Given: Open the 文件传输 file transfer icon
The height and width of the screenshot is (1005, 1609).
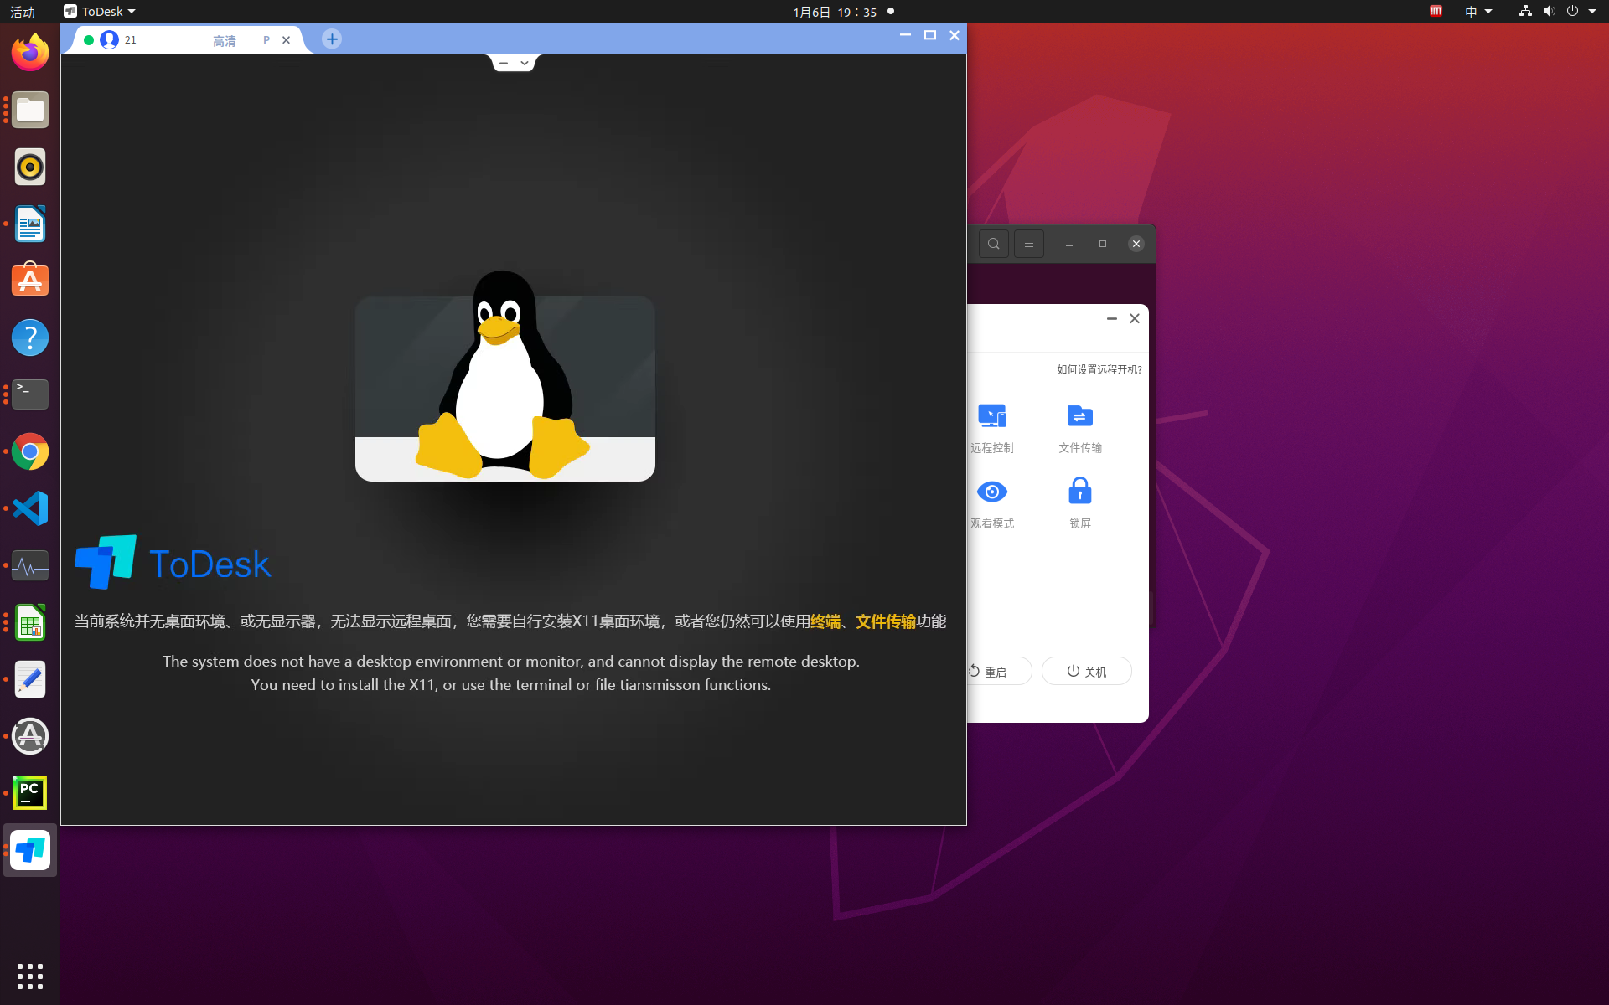Looking at the screenshot, I should (1079, 416).
